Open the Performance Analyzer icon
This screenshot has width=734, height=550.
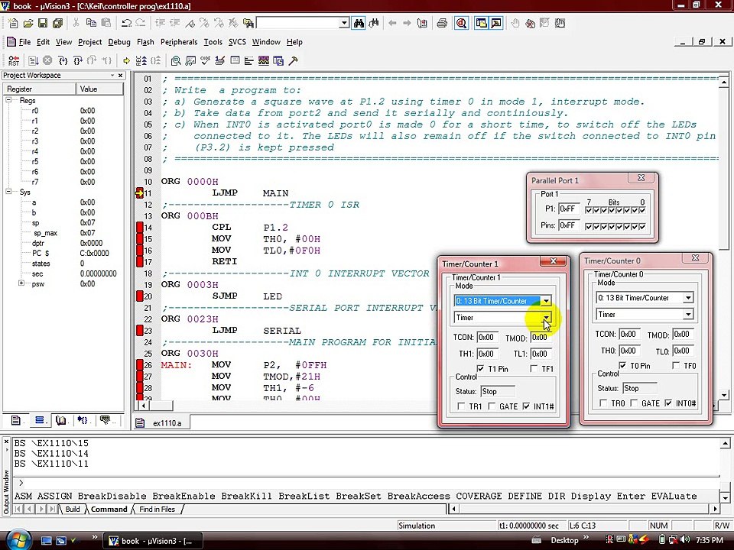249,60
